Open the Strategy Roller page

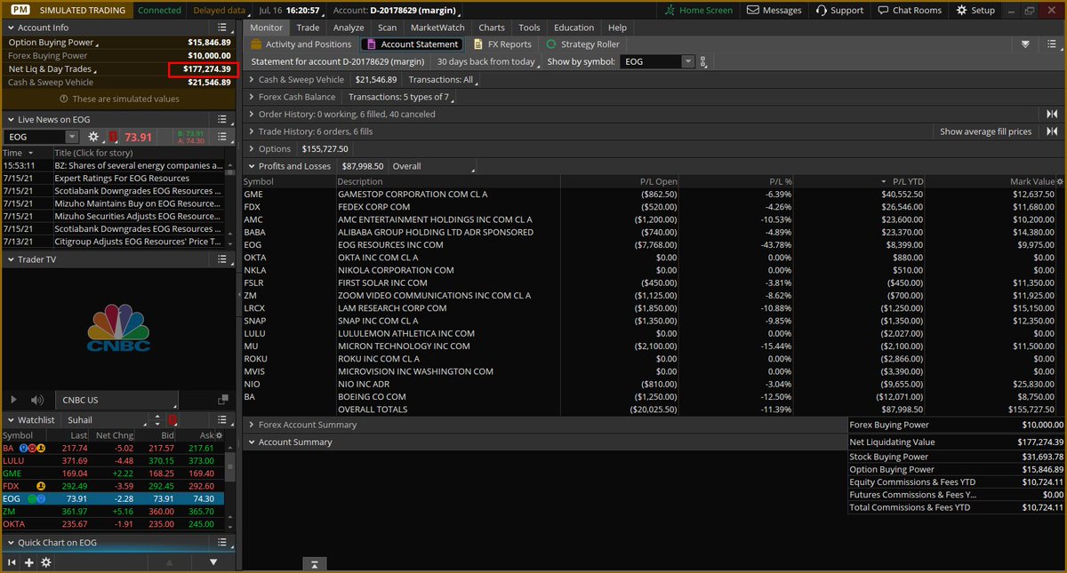coord(582,44)
